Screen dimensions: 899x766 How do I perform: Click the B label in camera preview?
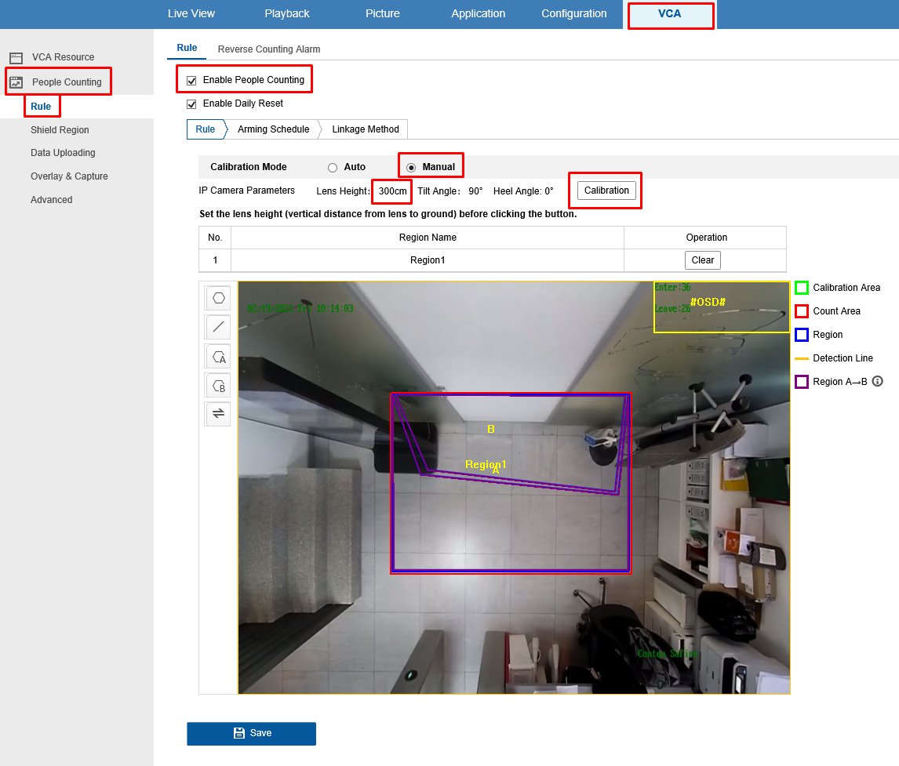(x=491, y=429)
